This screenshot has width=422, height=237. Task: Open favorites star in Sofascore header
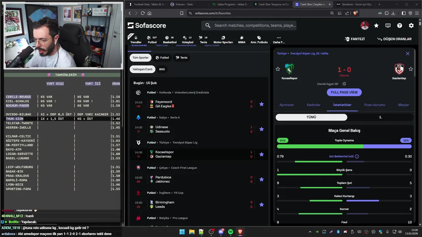[x=376, y=25]
